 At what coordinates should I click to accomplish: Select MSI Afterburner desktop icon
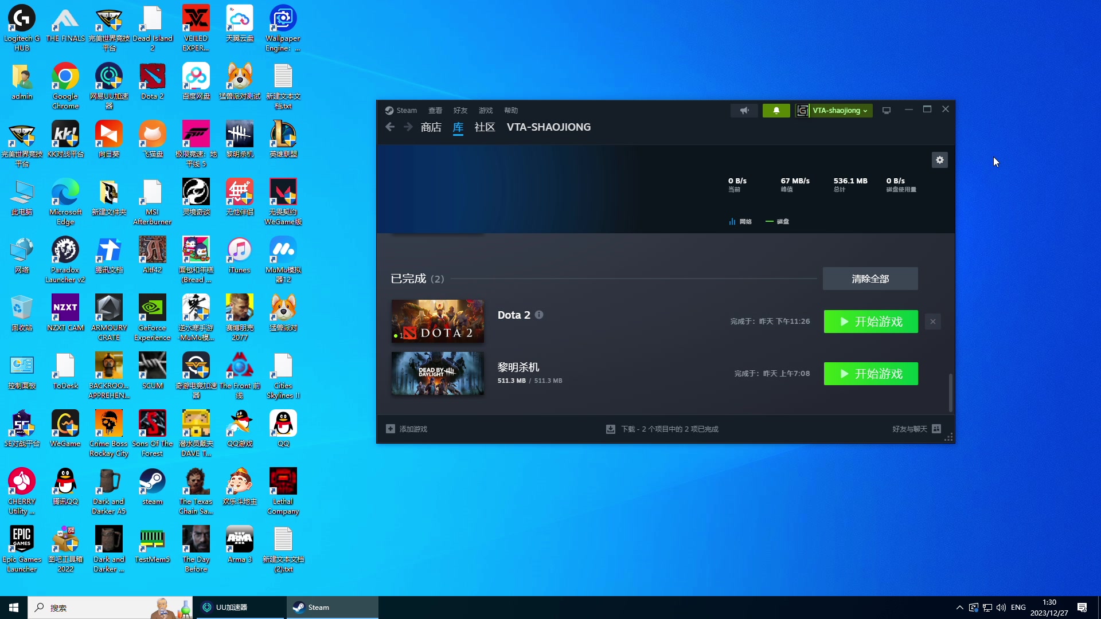tap(153, 202)
